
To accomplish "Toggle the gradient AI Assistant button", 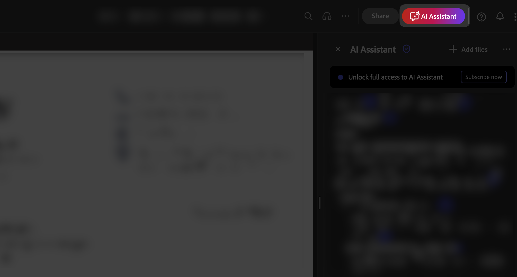I will point(433,16).
